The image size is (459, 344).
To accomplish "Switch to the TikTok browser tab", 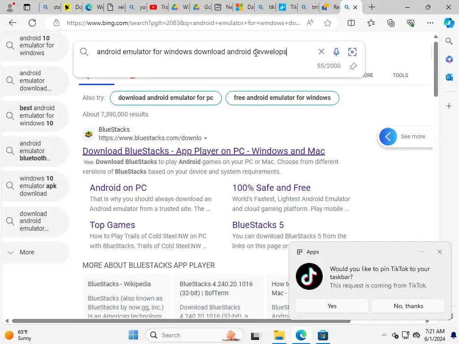I will click(x=288, y=7).
